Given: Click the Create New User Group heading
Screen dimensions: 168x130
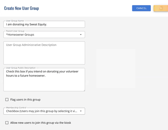Looking at the screenshot, I should tap(21, 8).
